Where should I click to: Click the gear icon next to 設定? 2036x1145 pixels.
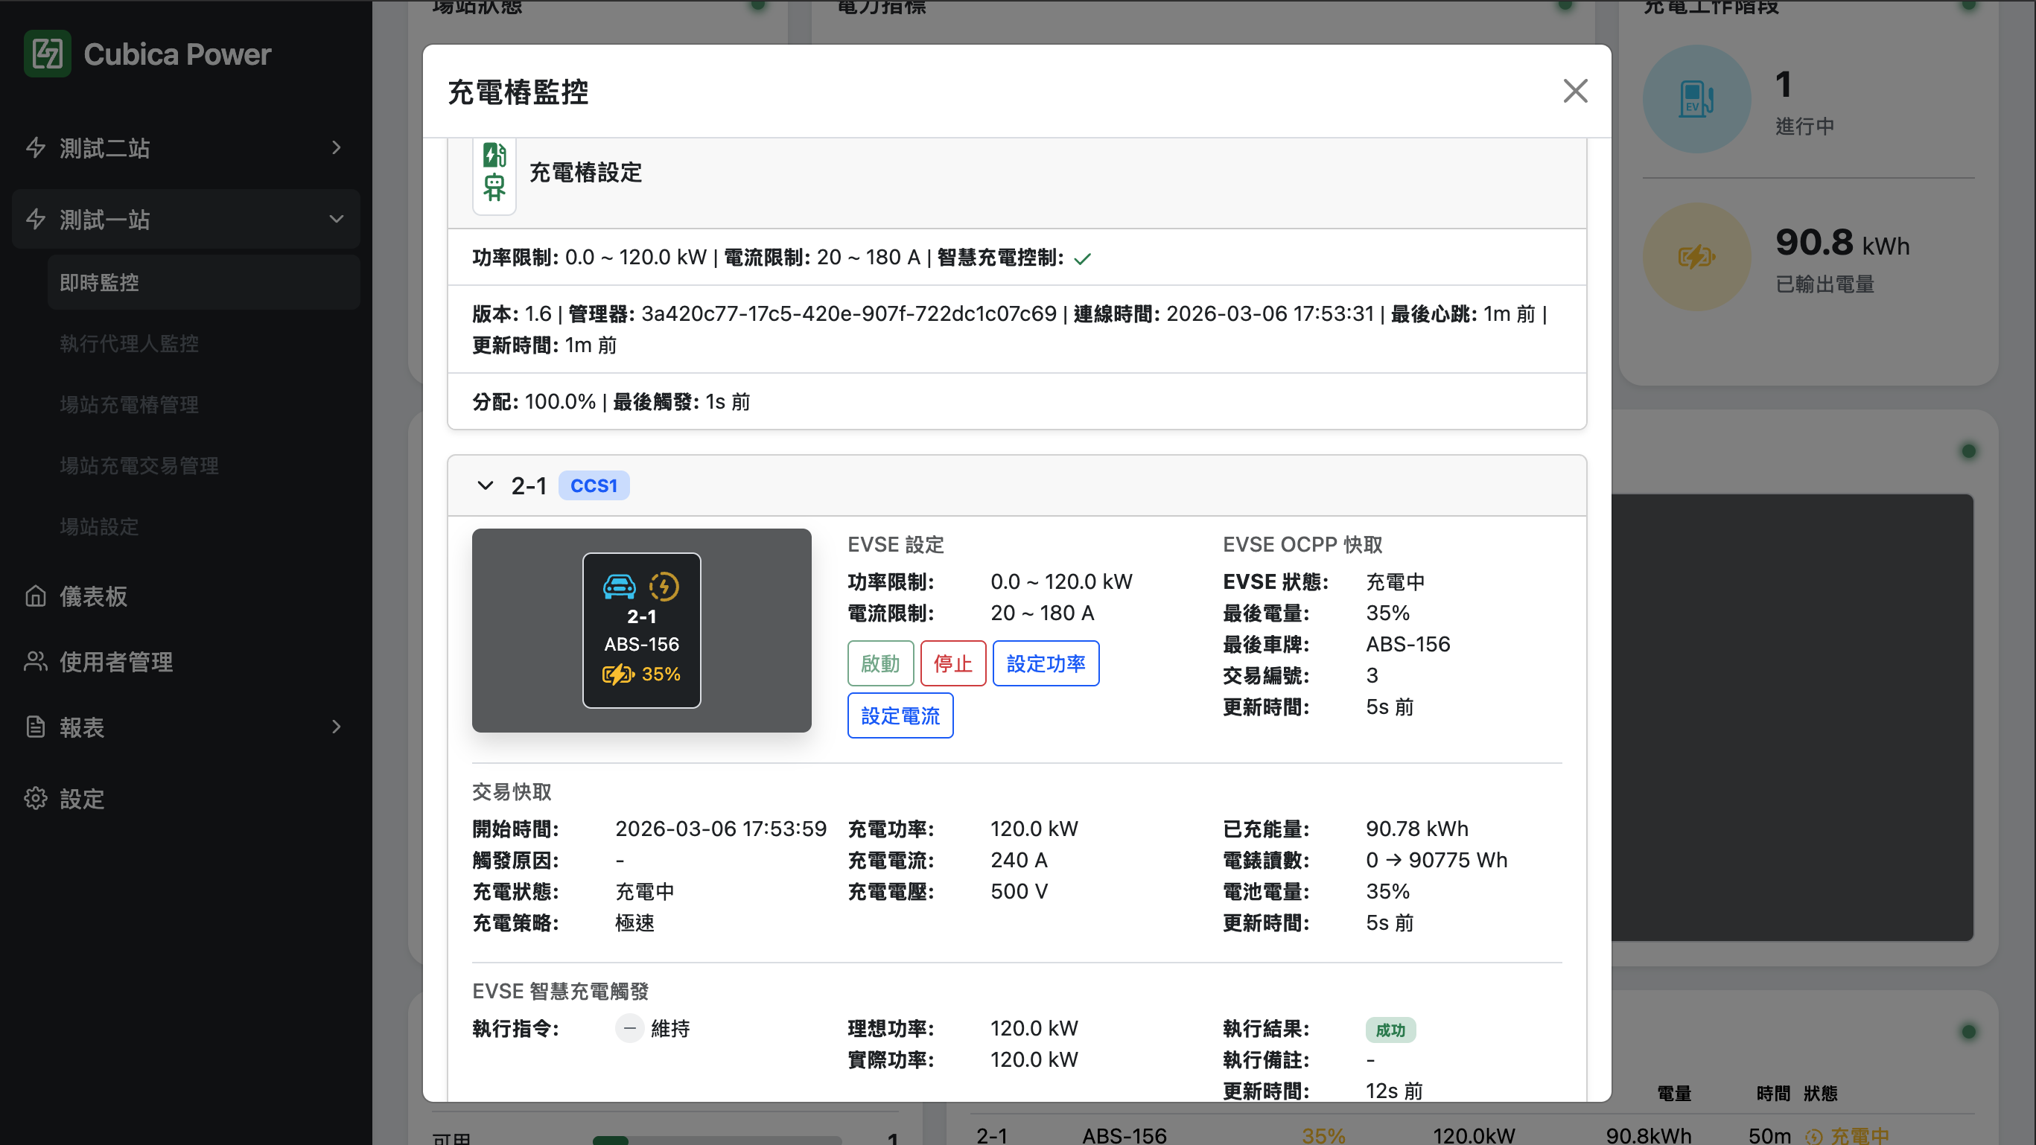[36, 798]
